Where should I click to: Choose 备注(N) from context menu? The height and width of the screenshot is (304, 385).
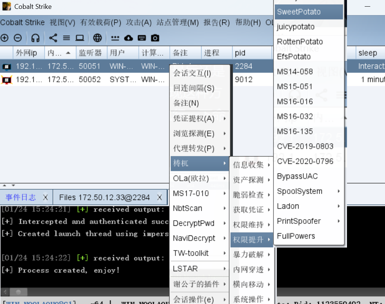[x=200, y=103]
